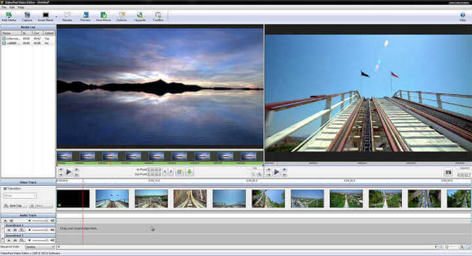Select the black blank clip on timeline
This screenshot has width=472, height=256.
73,198
